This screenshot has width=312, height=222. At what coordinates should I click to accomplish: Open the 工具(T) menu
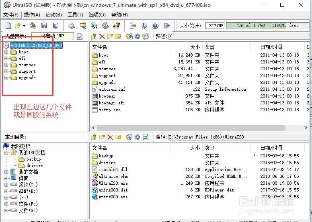tap(75, 15)
